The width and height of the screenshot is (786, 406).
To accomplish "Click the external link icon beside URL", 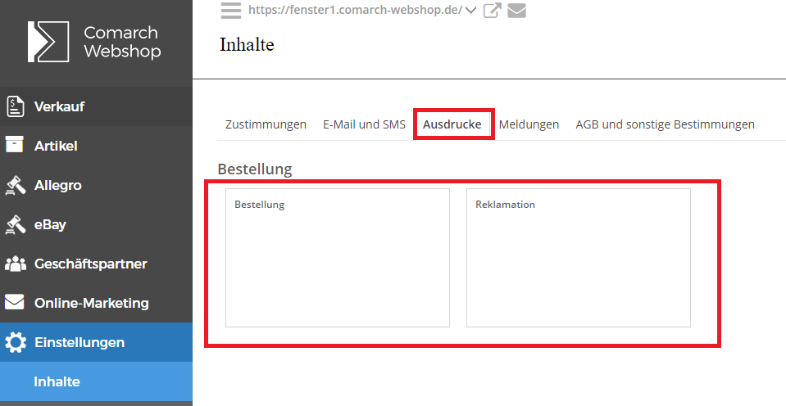I will (492, 11).
